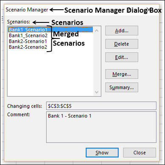Open the Edit... scenario dialog
Viewport: 165px width, 165px height.
pyautogui.click(x=122, y=57)
